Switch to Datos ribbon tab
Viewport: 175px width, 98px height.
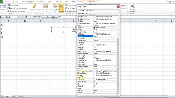point(50,2)
